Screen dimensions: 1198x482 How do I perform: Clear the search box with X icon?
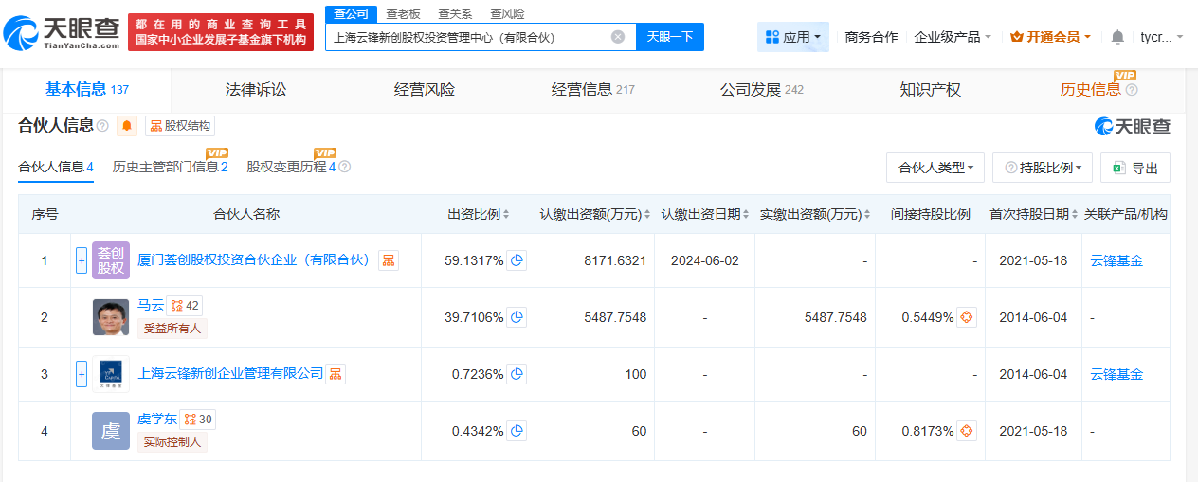[x=618, y=37]
